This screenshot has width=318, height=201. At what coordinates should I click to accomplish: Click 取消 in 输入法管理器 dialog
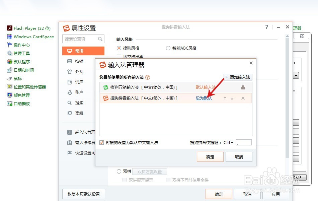click(x=239, y=157)
